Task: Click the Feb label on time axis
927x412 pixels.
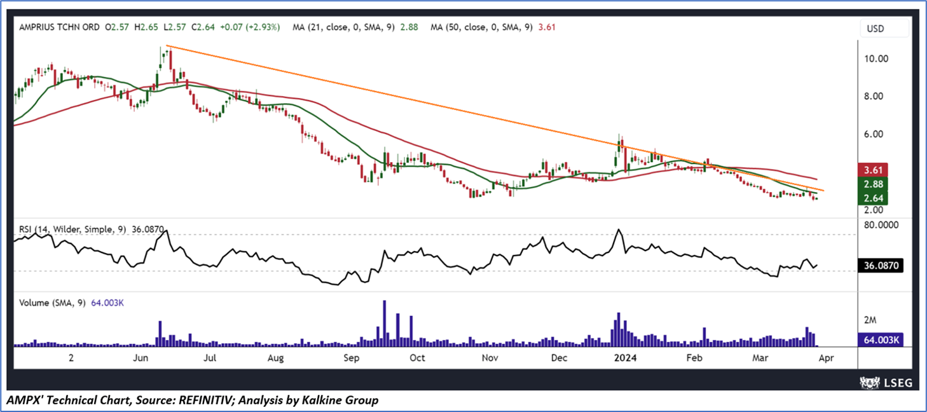Action: pyautogui.click(x=694, y=358)
